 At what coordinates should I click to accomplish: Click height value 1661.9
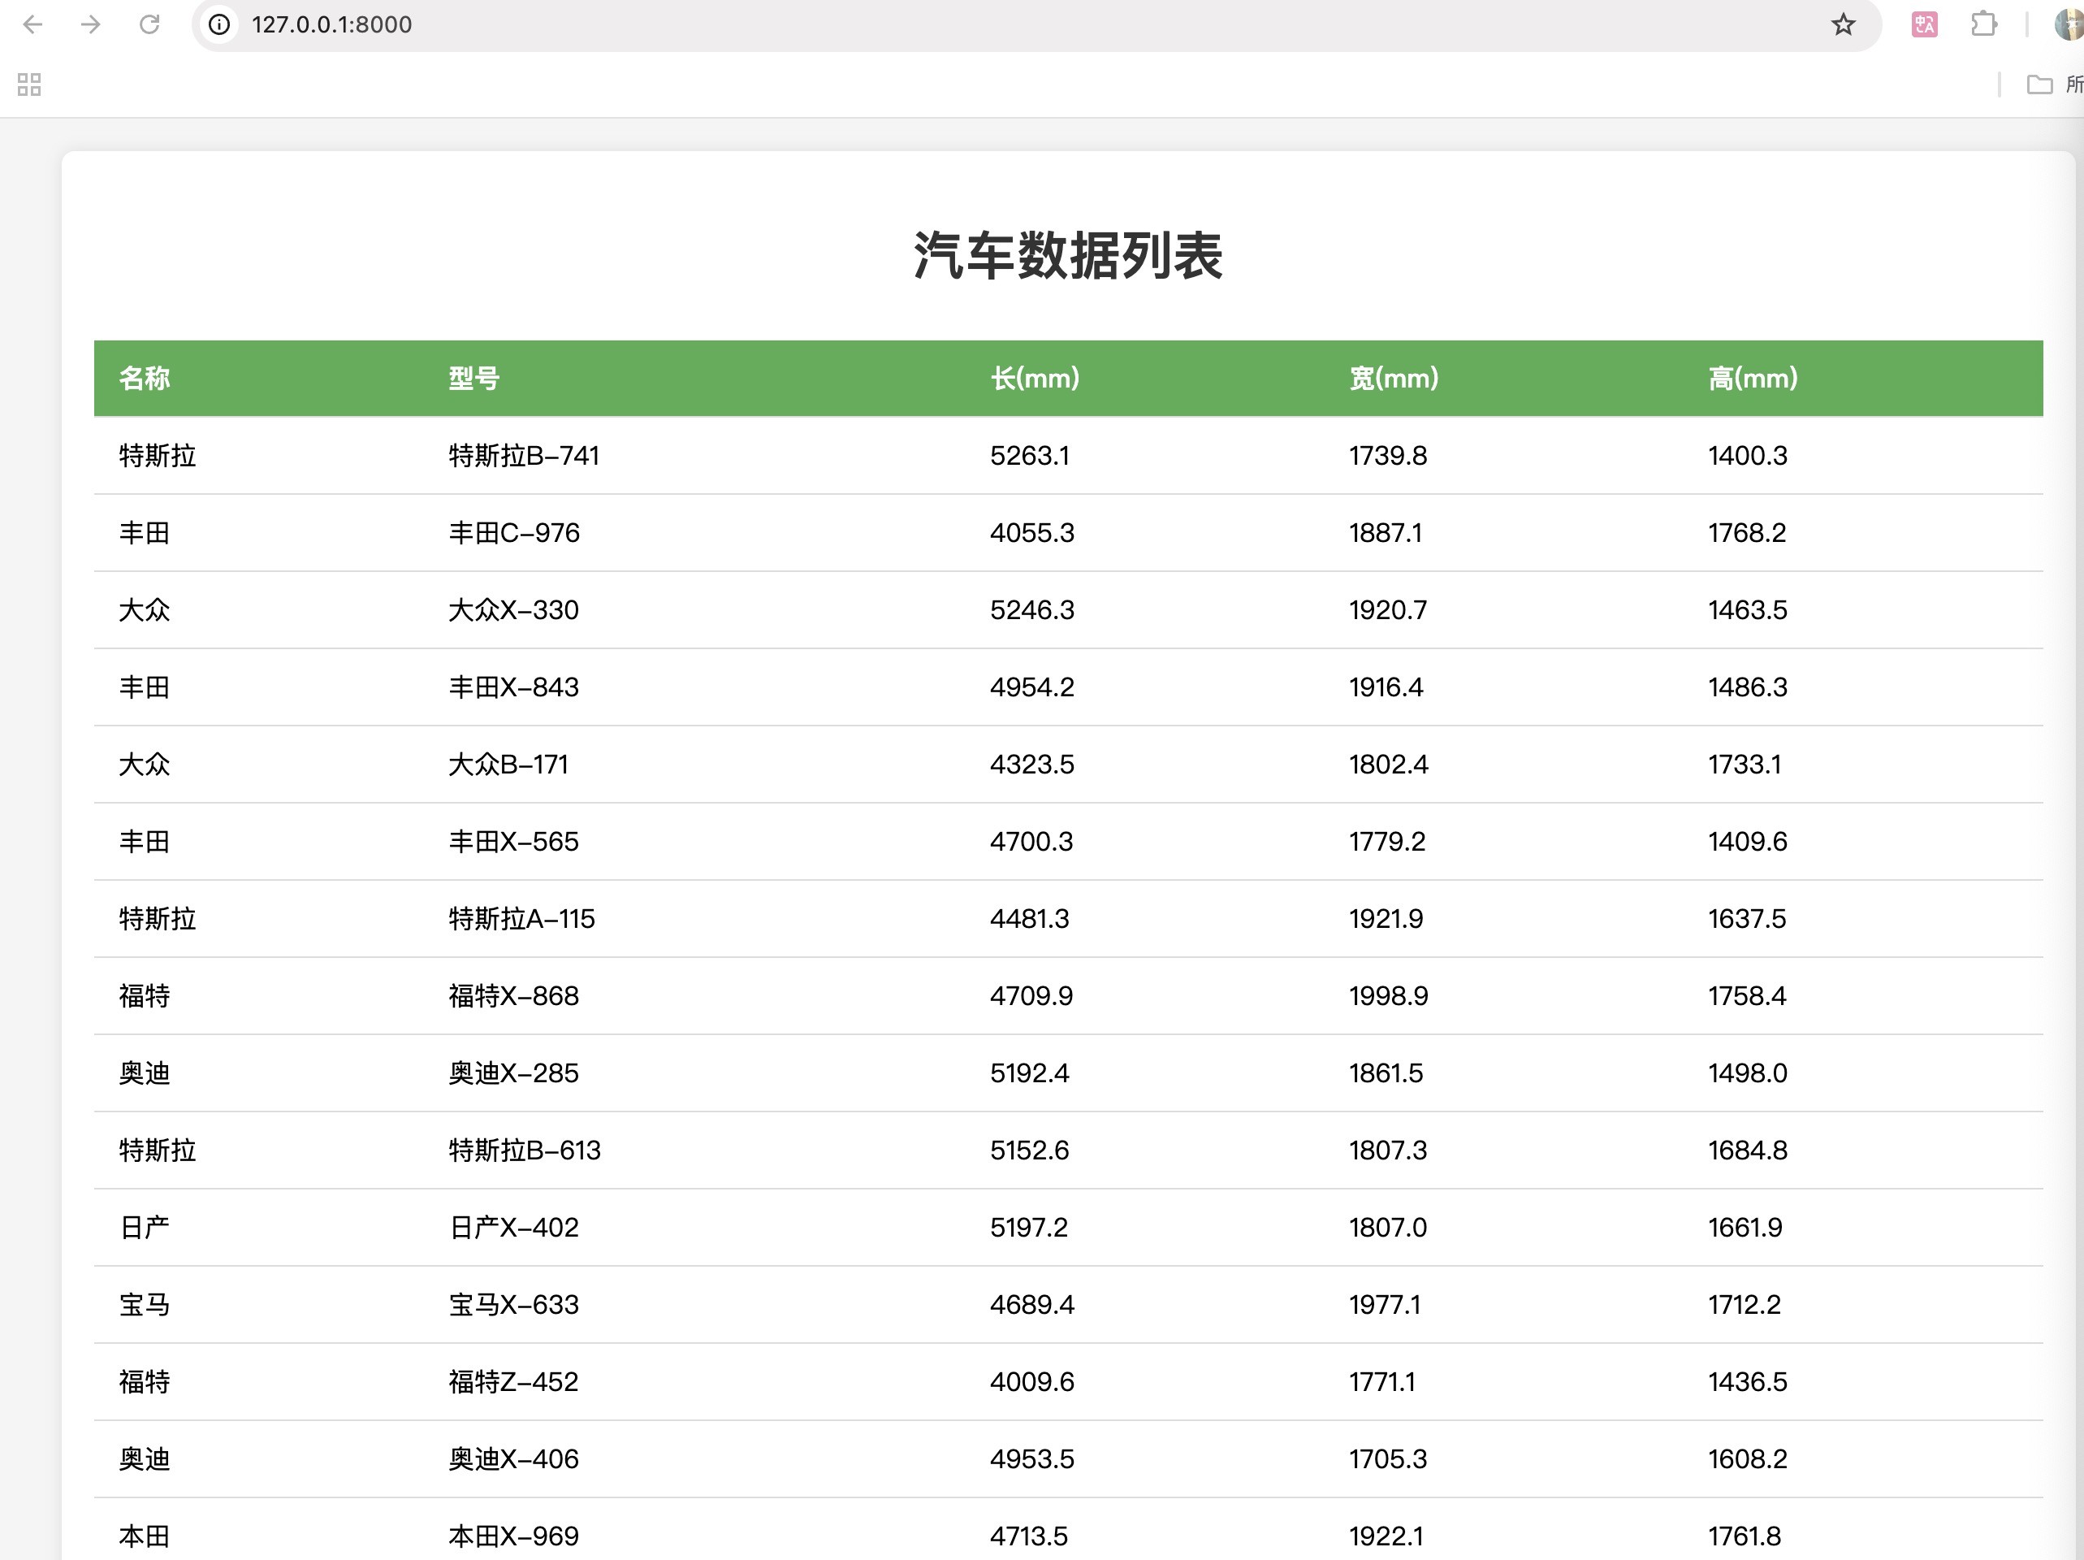click(1745, 1228)
